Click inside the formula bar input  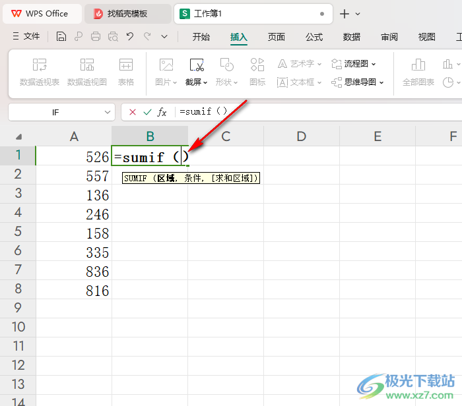[318, 112]
